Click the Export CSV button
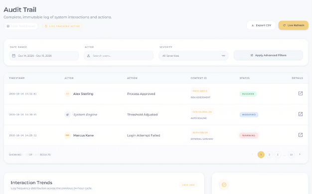 click(261, 25)
